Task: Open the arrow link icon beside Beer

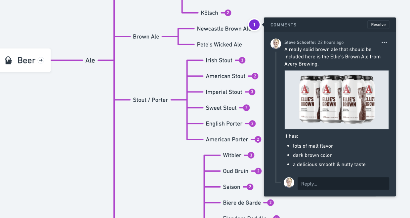Action: 41,60
